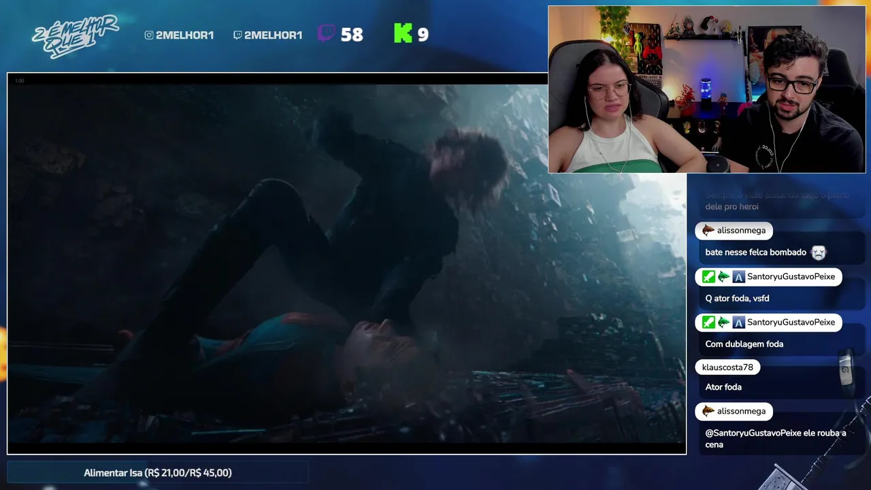Image resolution: width=871 pixels, height=490 pixels.
Task: Click the 2MELHOR1 handle next to Instagram icon
Action: point(184,35)
